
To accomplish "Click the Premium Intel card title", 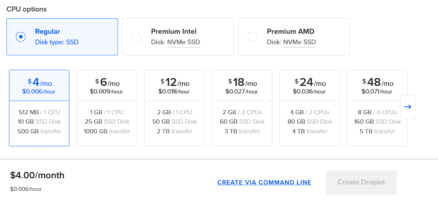I will [174, 32].
